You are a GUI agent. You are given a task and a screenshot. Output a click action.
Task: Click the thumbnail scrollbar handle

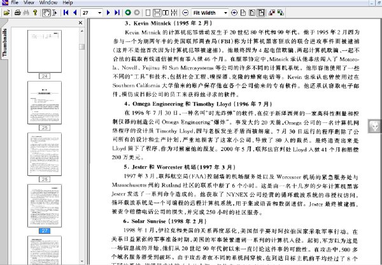pos(82,47)
